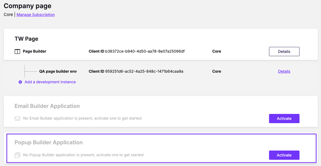Click the Popup Builder stacked windows icon
Image resolution: width=321 pixels, height=166 pixels.
pyautogui.click(x=17, y=155)
